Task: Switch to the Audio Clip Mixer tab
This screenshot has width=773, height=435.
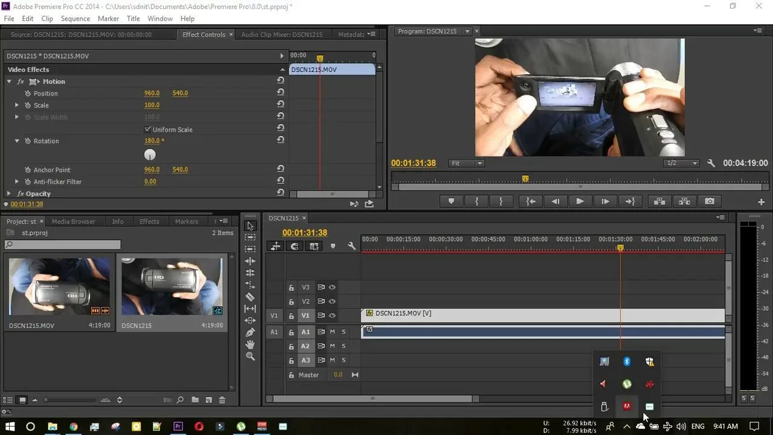Action: point(282,34)
